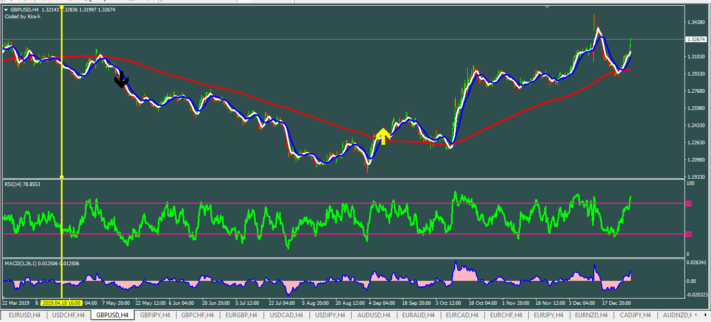Open the EURGBP,H4 tab
The height and width of the screenshot is (322, 711).
pyautogui.click(x=241, y=315)
